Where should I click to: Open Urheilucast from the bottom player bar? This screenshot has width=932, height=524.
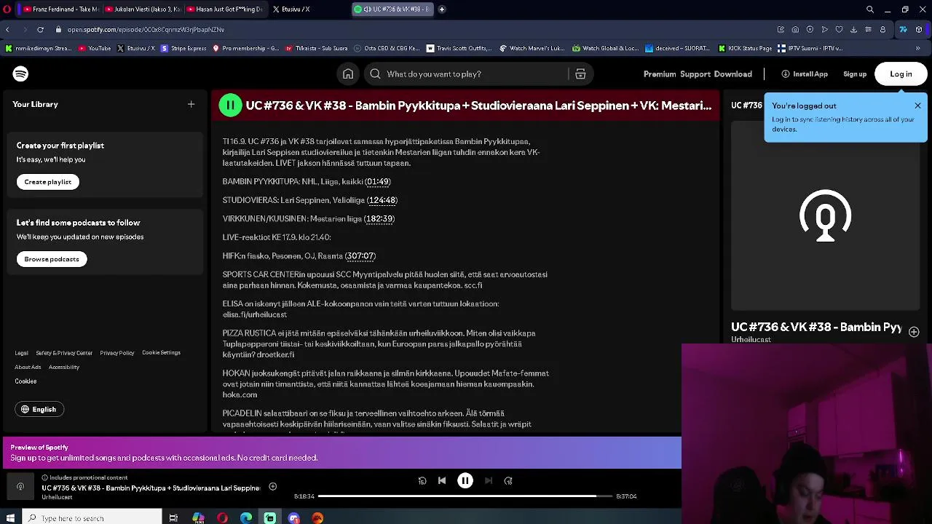click(57, 497)
